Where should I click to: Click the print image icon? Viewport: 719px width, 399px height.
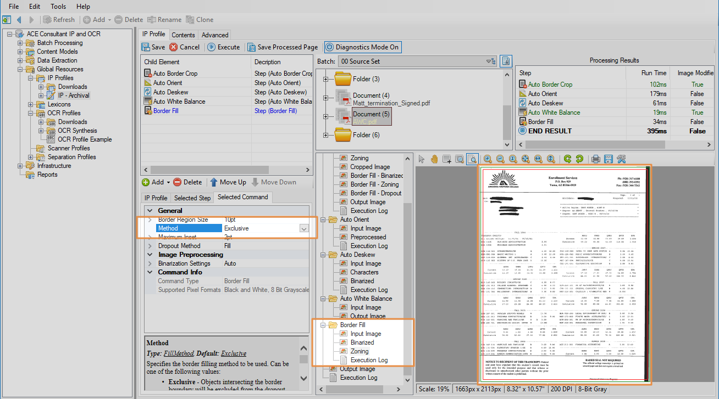(595, 159)
